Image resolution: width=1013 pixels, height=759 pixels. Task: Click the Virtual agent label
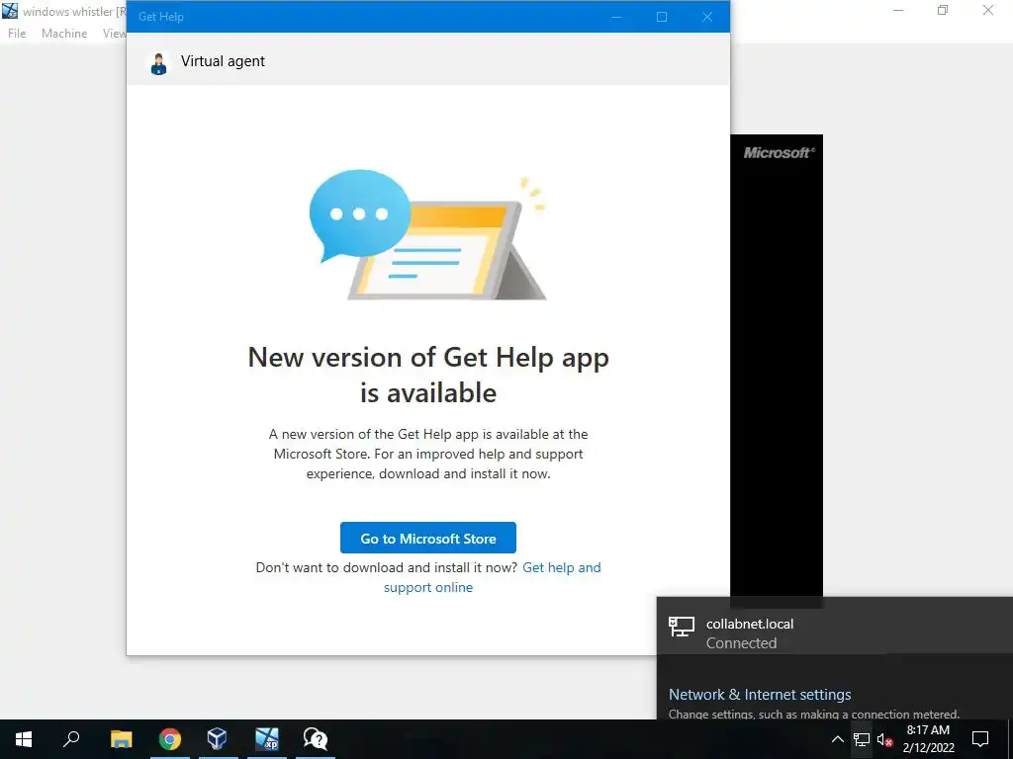(223, 61)
